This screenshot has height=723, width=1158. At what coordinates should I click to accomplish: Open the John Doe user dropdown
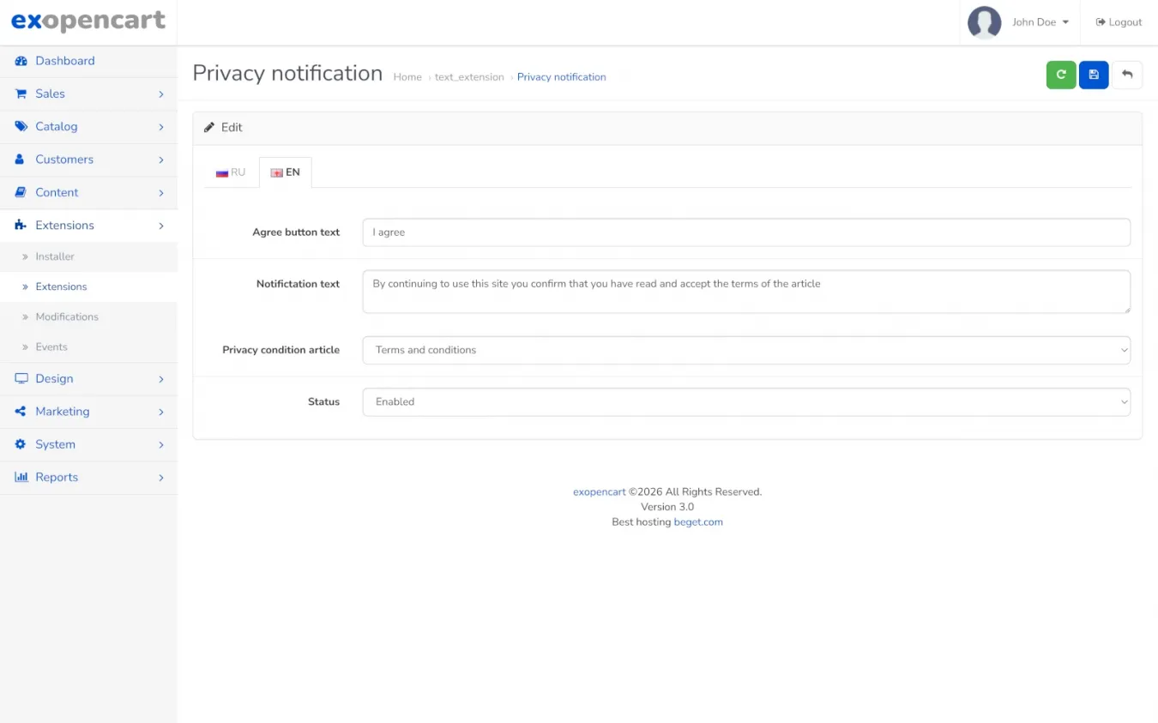tap(1040, 22)
